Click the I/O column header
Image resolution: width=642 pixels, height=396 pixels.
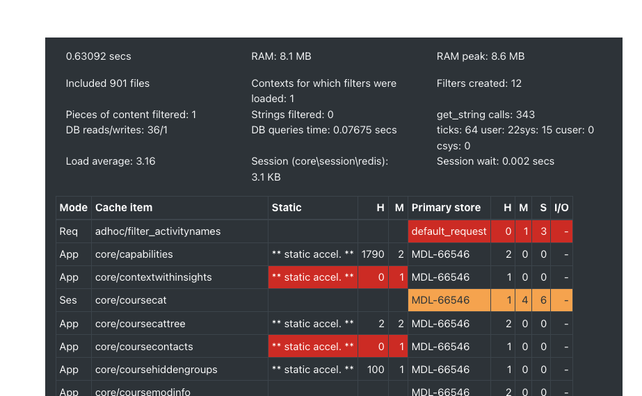(561, 208)
